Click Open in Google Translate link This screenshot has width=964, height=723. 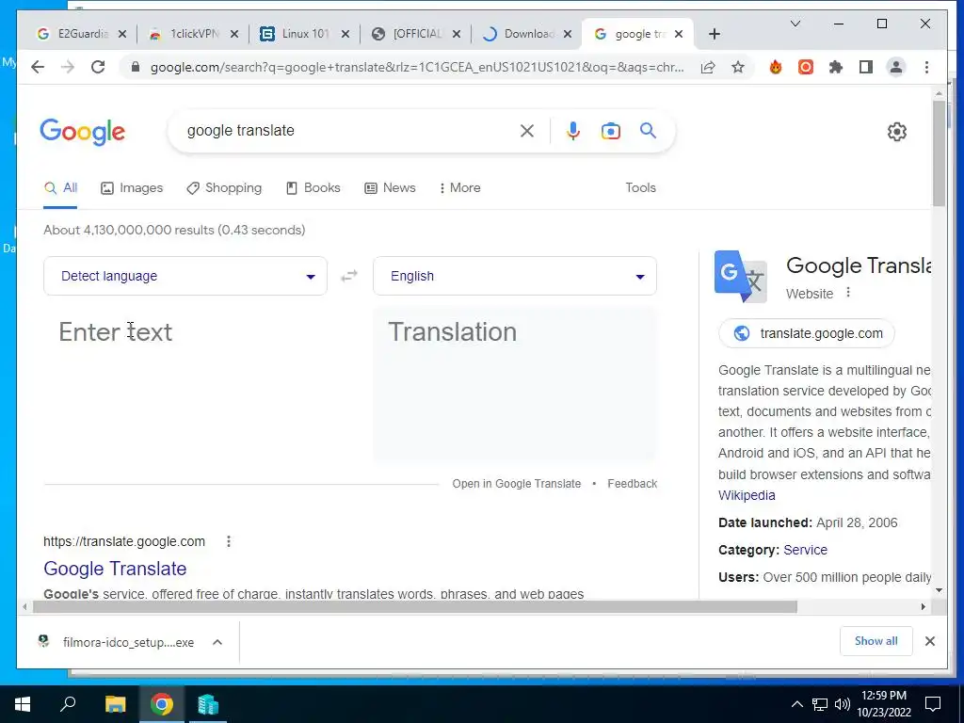517,484
